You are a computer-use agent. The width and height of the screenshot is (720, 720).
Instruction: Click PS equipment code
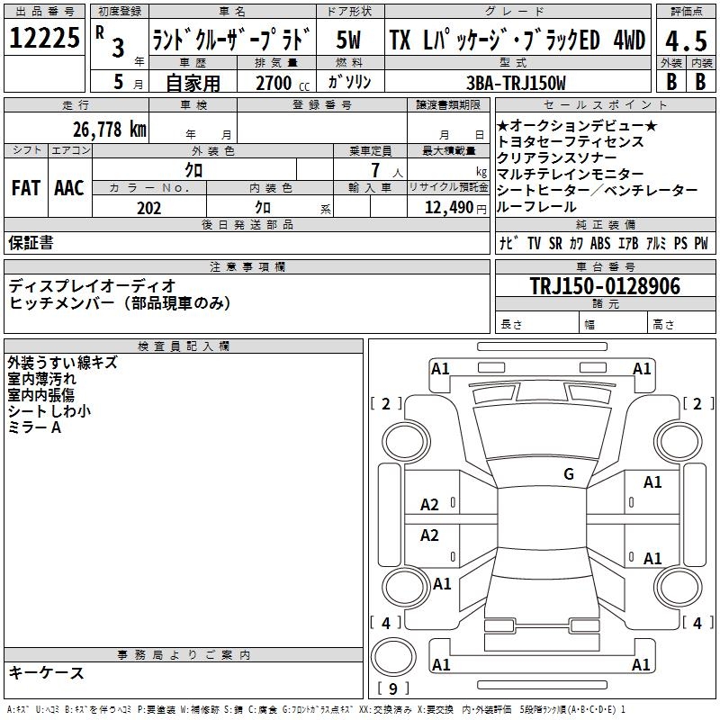680,243
